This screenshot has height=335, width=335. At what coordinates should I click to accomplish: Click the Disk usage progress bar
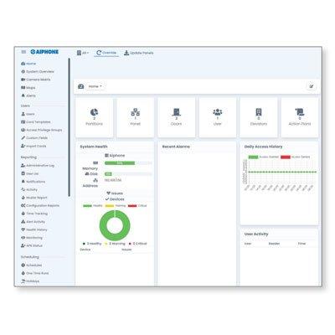[128, 174]
